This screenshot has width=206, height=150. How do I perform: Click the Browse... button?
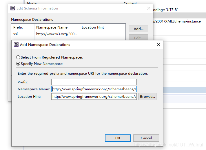tap(147, 97)
